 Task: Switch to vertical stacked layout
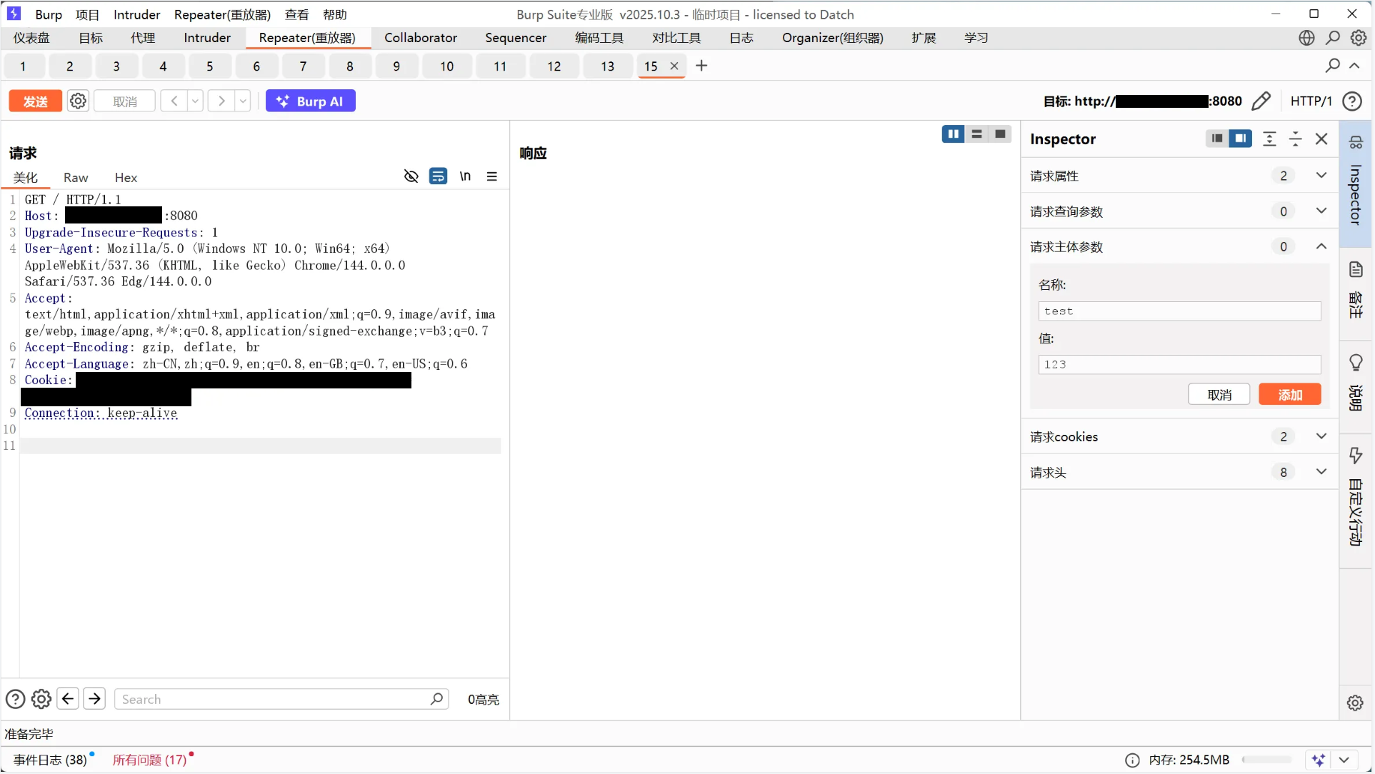(976, 134)
